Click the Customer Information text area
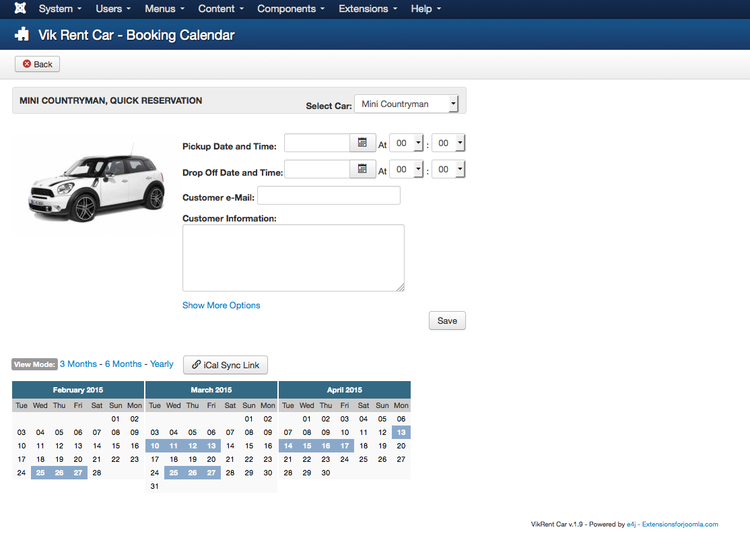750x542 pixels. 294,258
